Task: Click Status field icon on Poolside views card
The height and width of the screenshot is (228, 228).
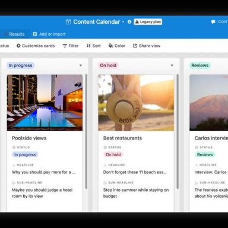Action: tap(14, 147)
